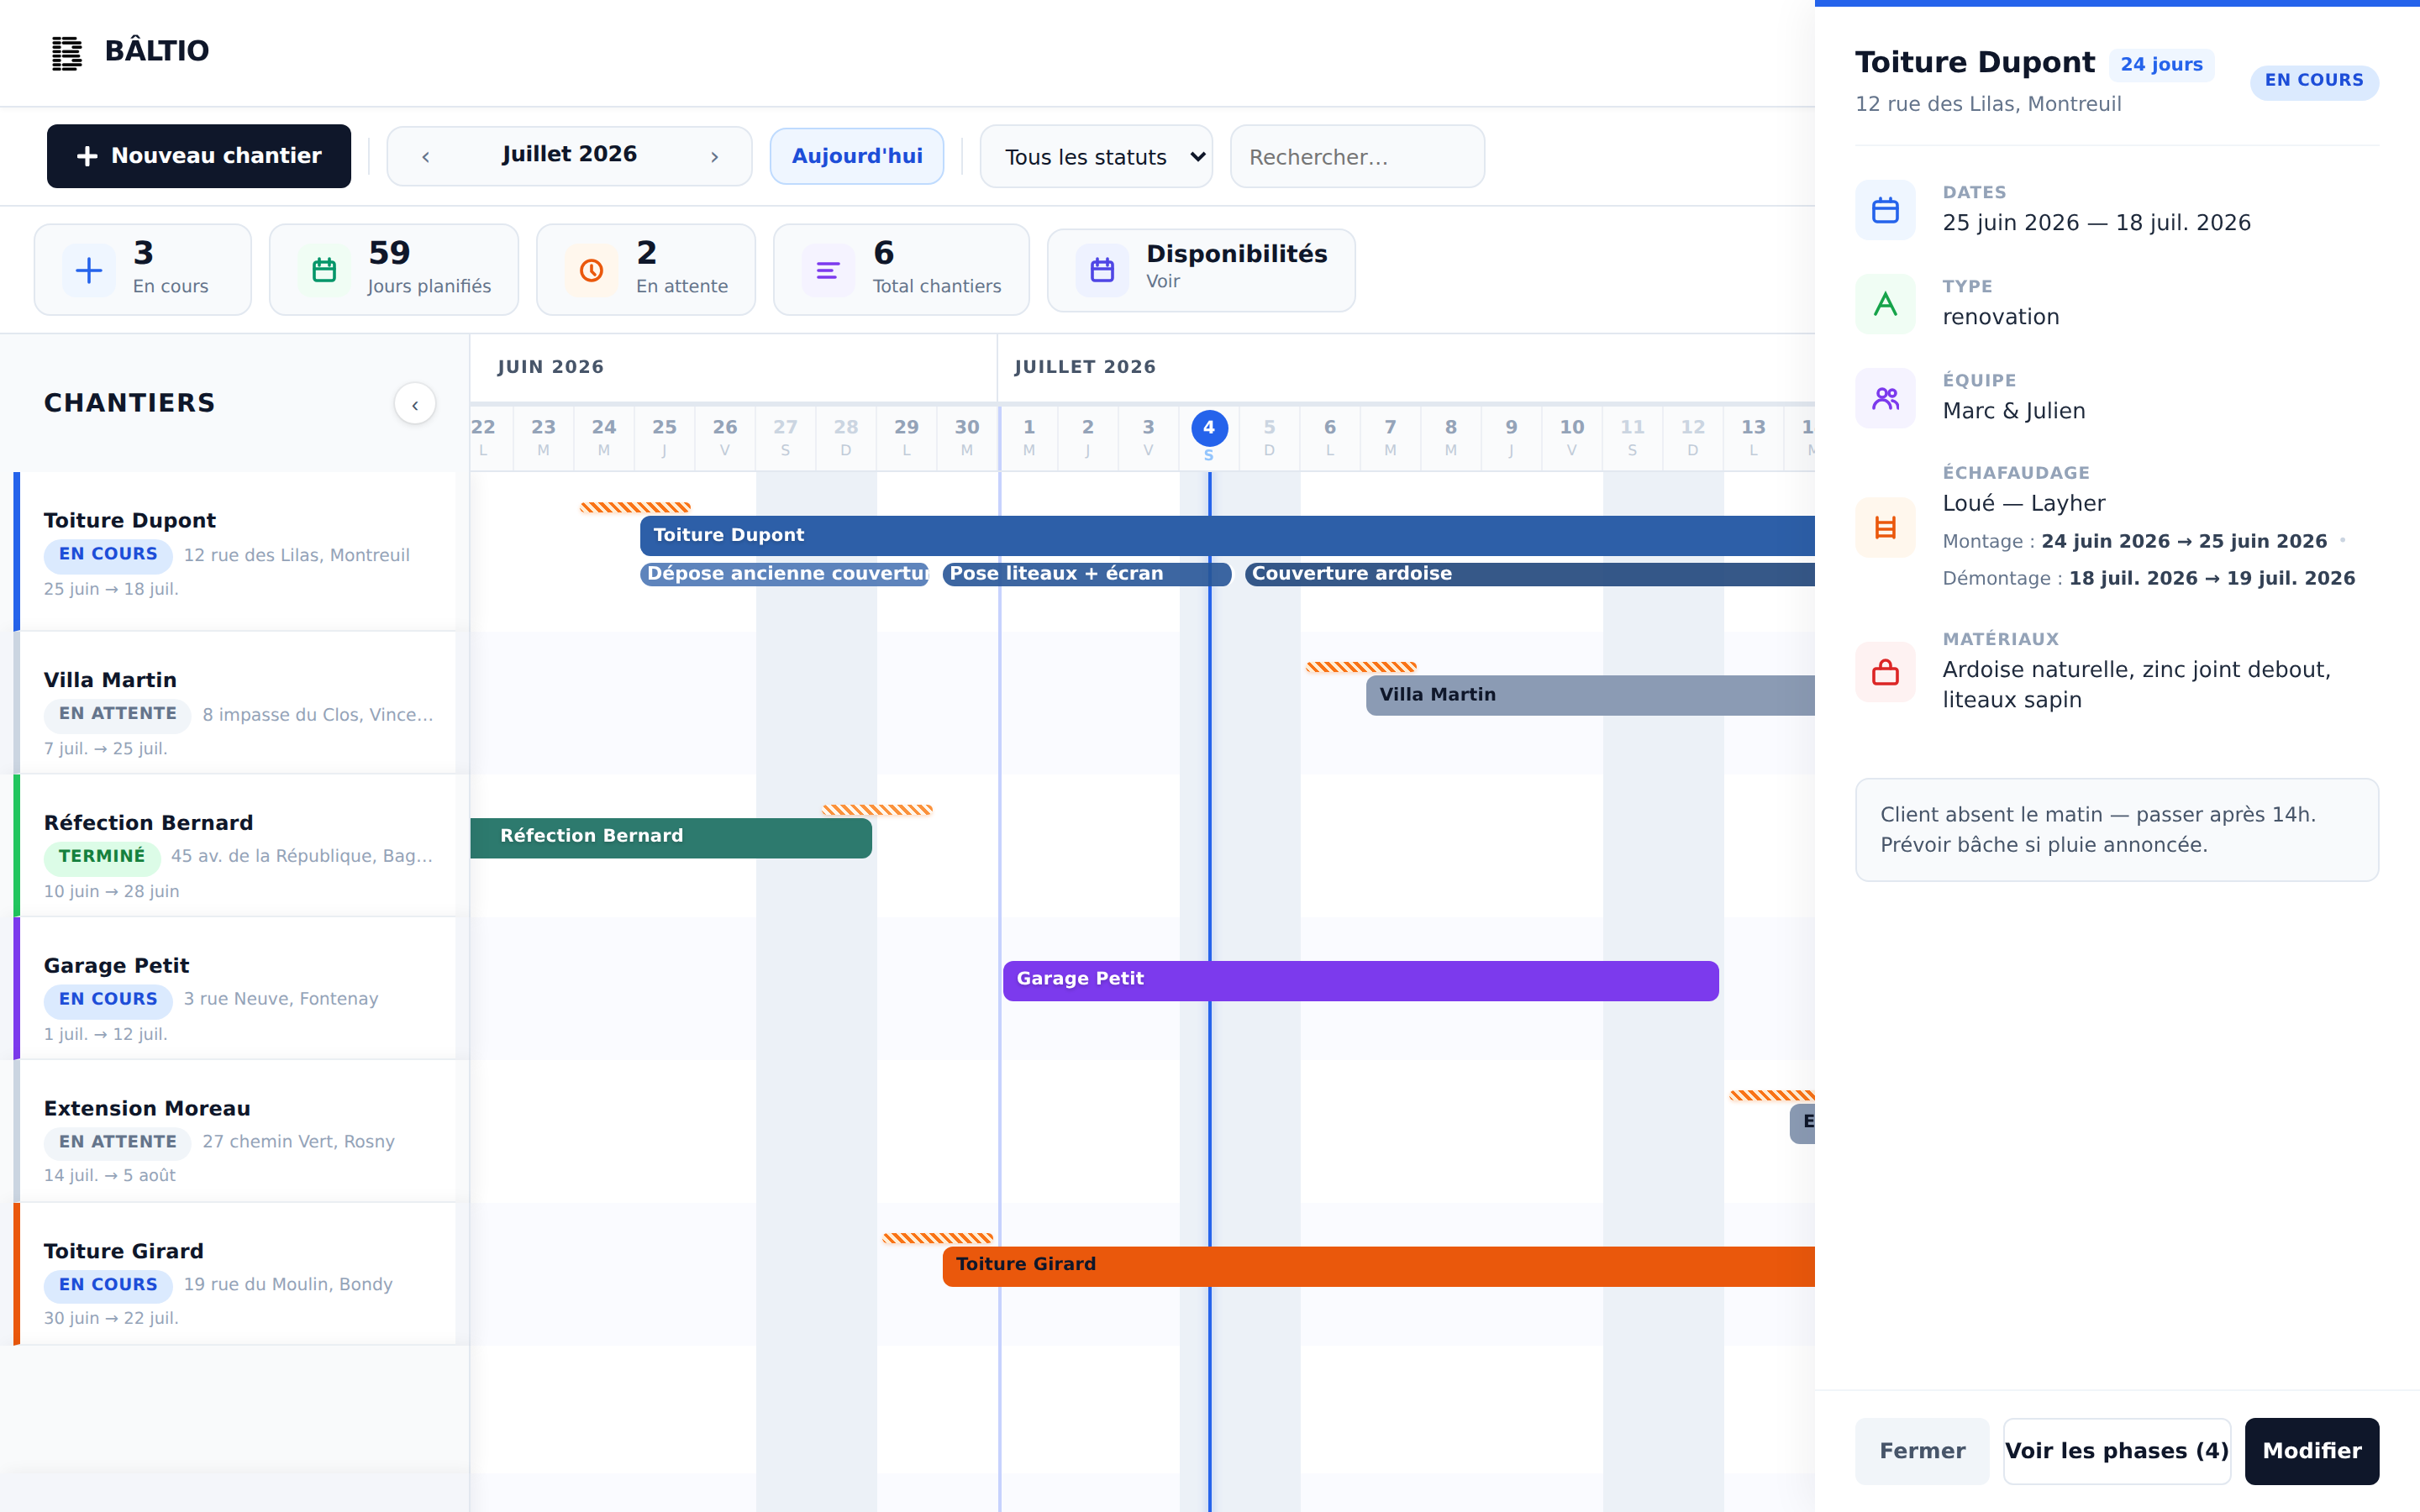Jump to today with Aujourd'hui button
2420x1512 pixels.
[x=857, y=156]
